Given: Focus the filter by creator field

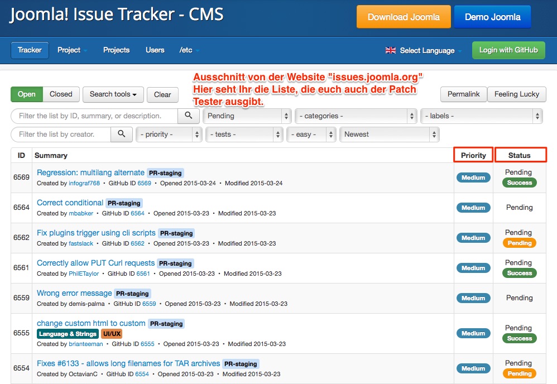Looking at the screenshot, I should 61,135.
